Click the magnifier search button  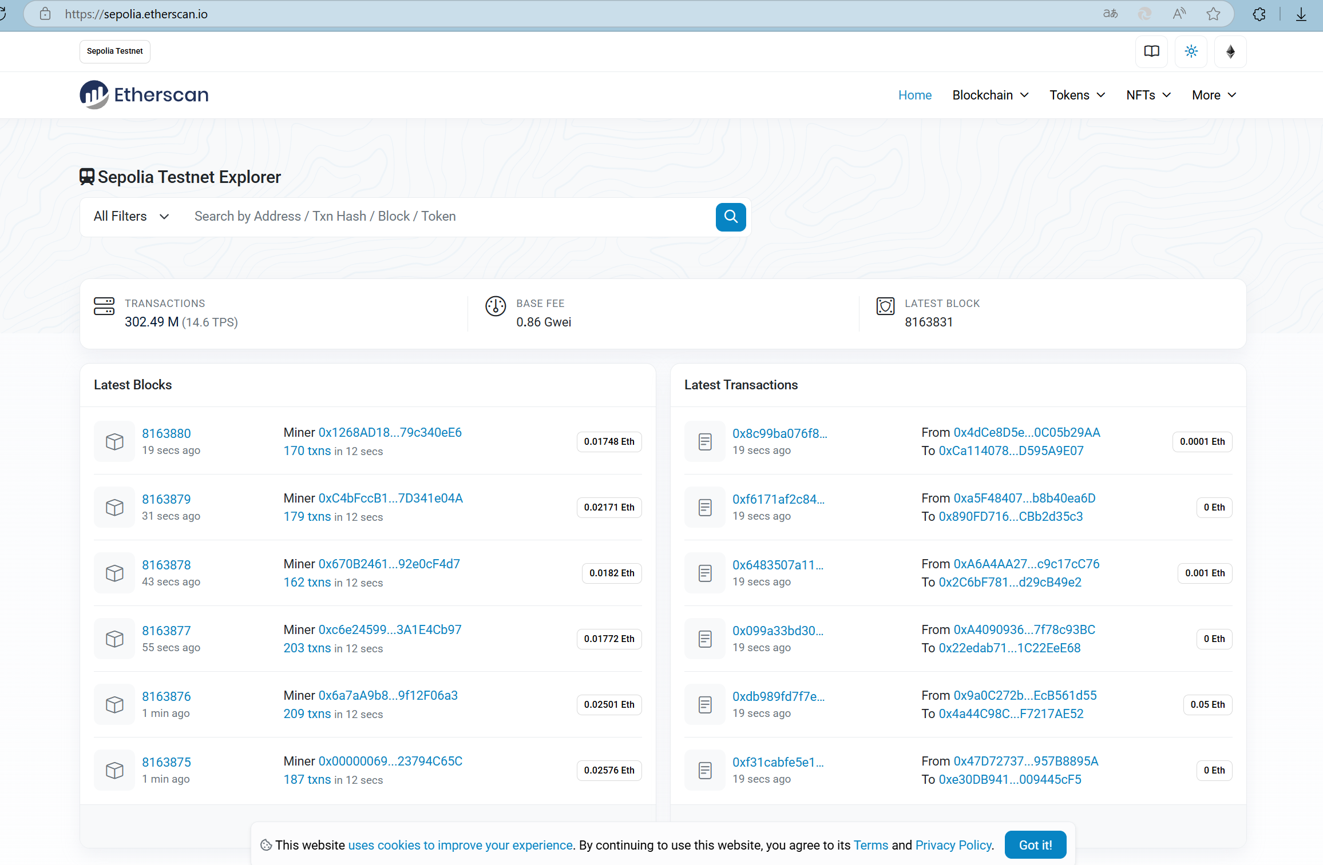point(730,217)
